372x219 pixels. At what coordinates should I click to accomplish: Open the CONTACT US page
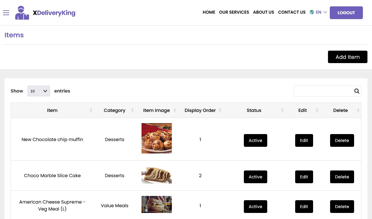click(x=292, y=12)
